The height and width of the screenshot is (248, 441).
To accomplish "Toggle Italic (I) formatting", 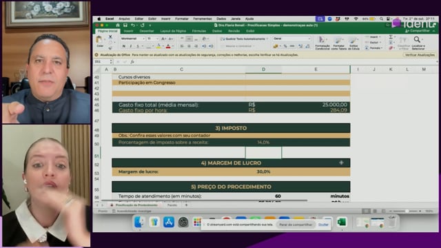I will click(x=131, y=46).
